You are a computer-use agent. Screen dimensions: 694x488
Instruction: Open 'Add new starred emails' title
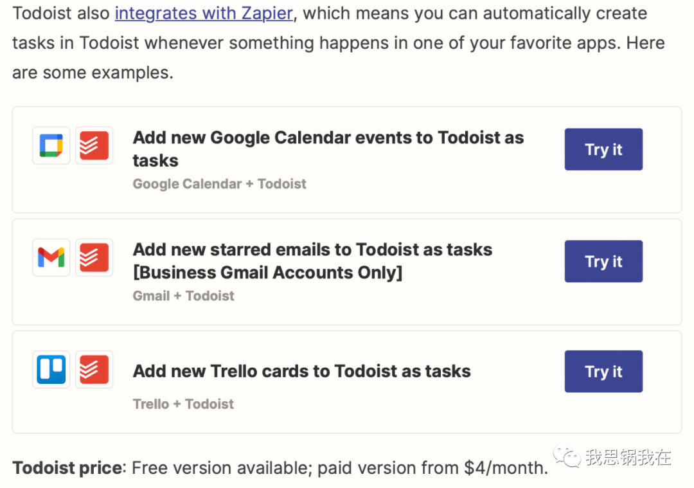tap(312, 261)
